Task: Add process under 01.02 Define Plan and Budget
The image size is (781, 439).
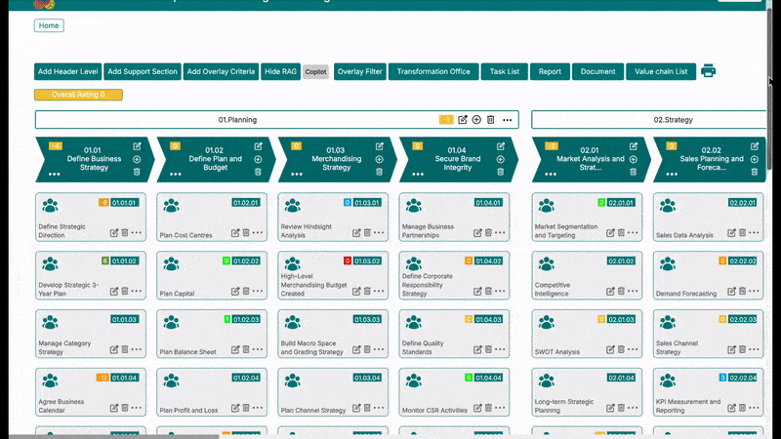Action: 258,159
